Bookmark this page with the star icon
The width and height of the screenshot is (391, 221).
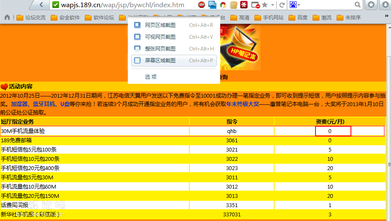tap(265, 5)
